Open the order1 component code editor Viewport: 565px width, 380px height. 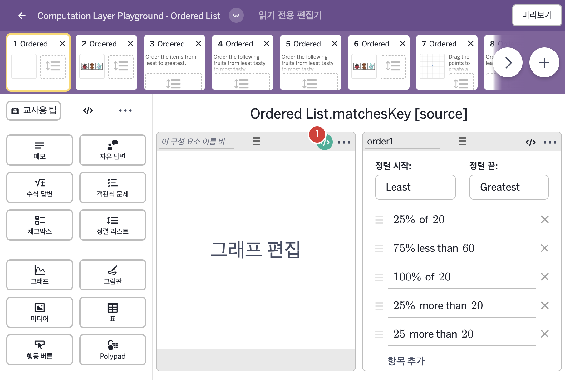pyautogui.click(x=531, y=142)
